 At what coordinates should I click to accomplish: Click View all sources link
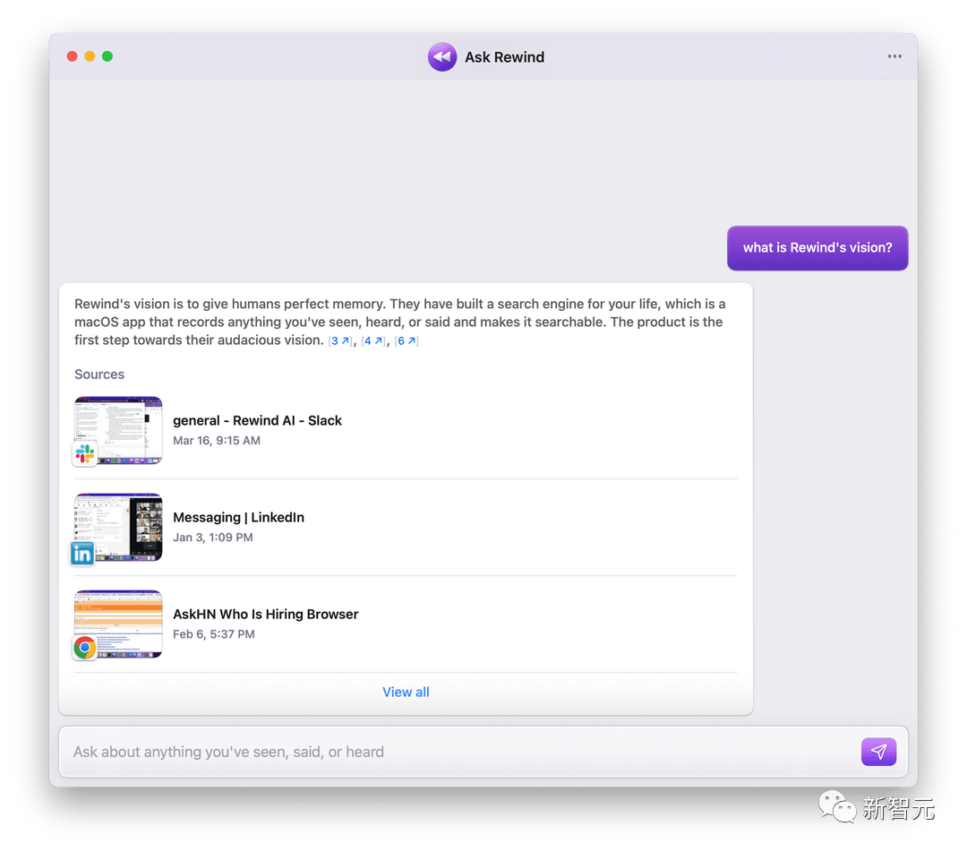click(x=406, y=693)
